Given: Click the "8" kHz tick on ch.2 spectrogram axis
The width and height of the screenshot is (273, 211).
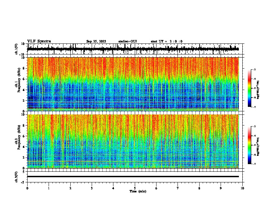Looking at the screenshot, I should pyautogui.click(x=24, y=125).
